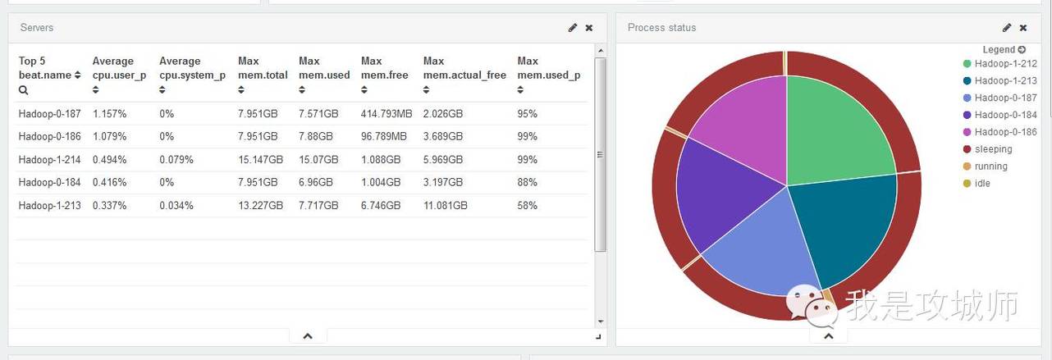Click the magnifier icon under beat.name
1052x360 pixels.
(23, 90)
